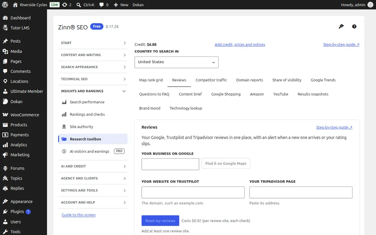Open Tutor LMS sidebar icon
The width and height of the screenshot is (376, 235).
5,28
